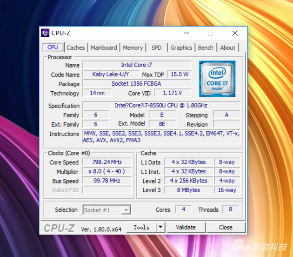Click the Level 3 size 8 MBytes
293x257 pixels.
coord(188,190)
